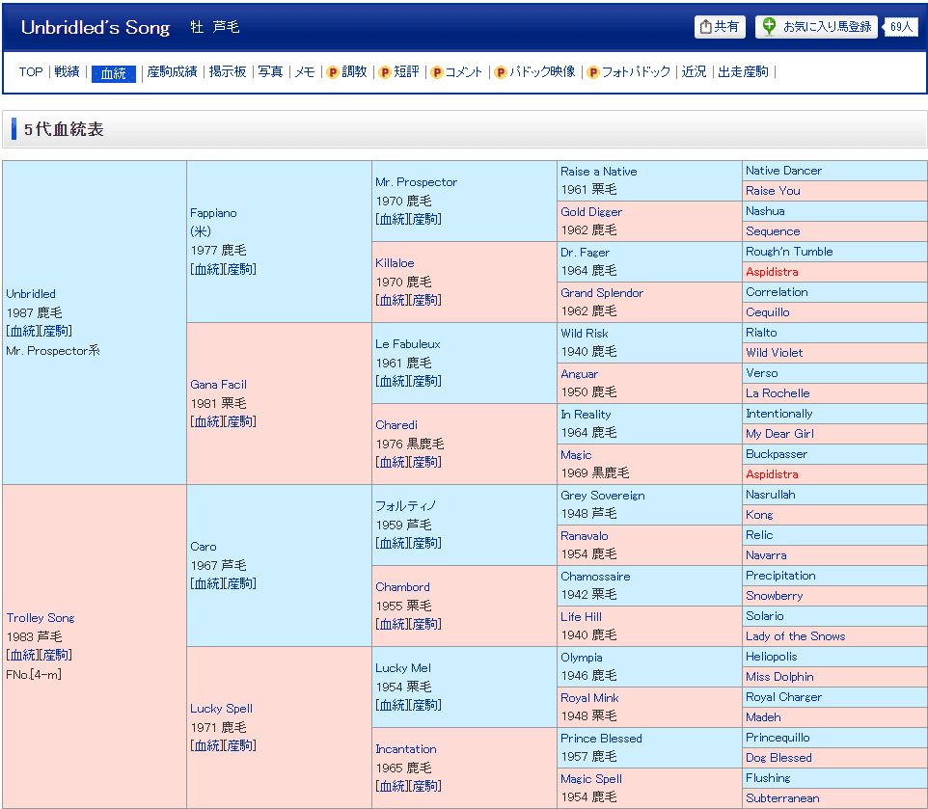This screenshot has height=809, width=928.
Task: Open the red Aspidistra link under Dr. Fager
Action: pyautogui.click(x=772, y=272)
